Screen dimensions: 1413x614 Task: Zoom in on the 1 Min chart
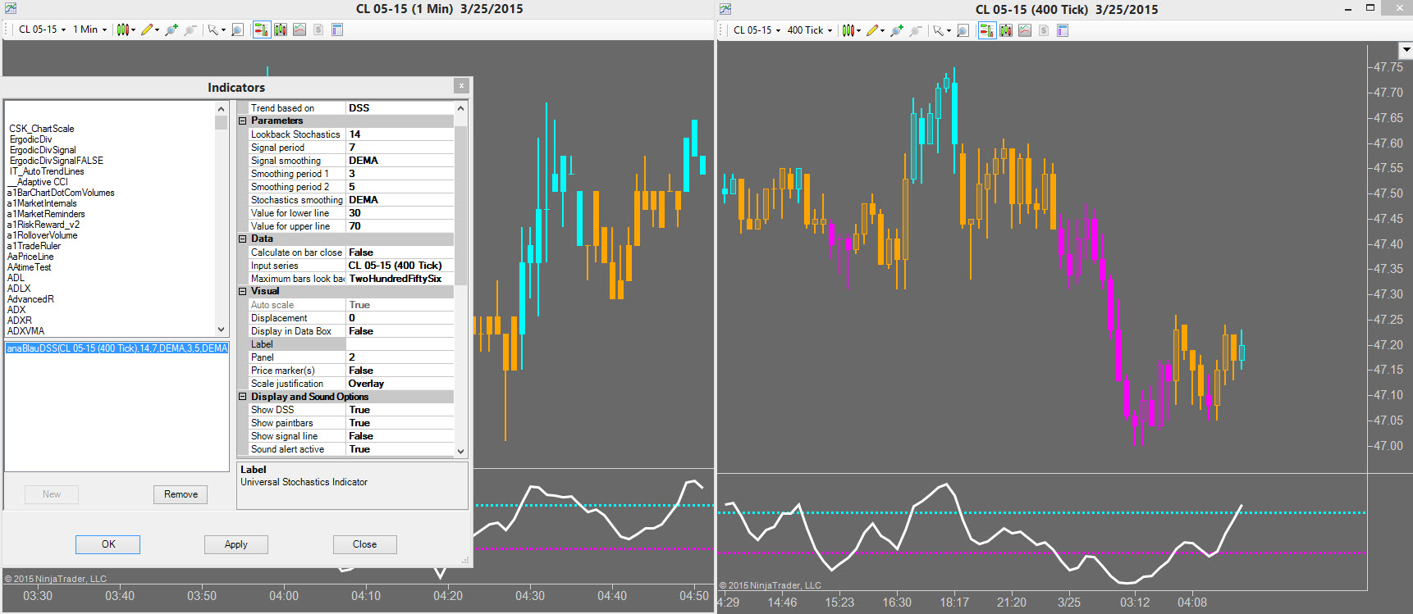[171, 30]
